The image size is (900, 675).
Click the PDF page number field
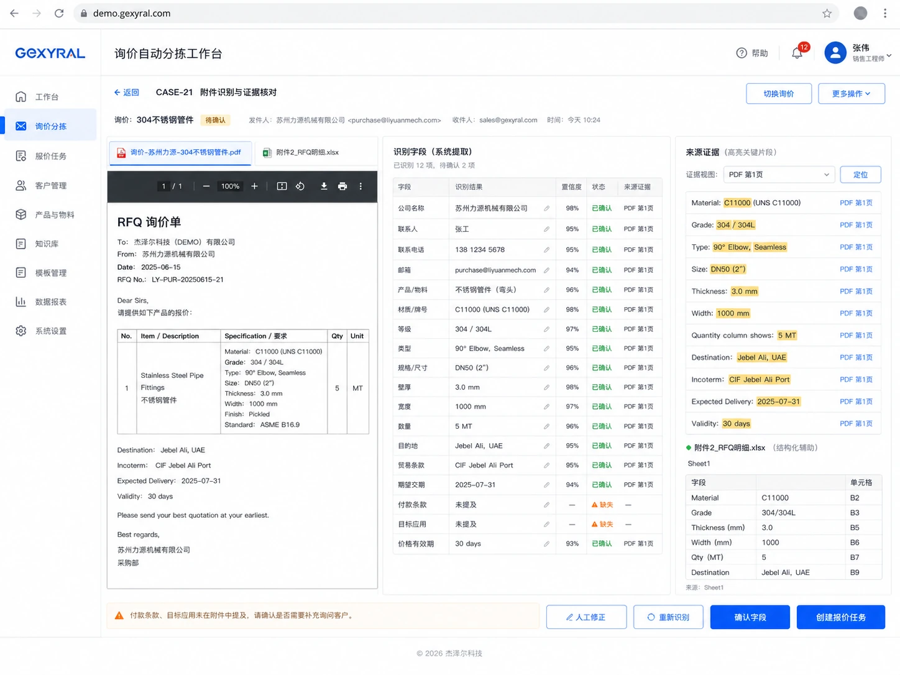[x=164, y=186]
